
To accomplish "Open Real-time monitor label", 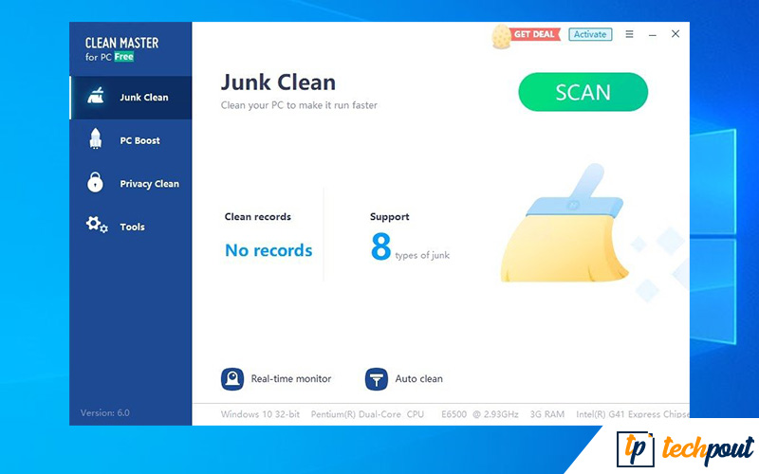I will (x=291, y=378).
